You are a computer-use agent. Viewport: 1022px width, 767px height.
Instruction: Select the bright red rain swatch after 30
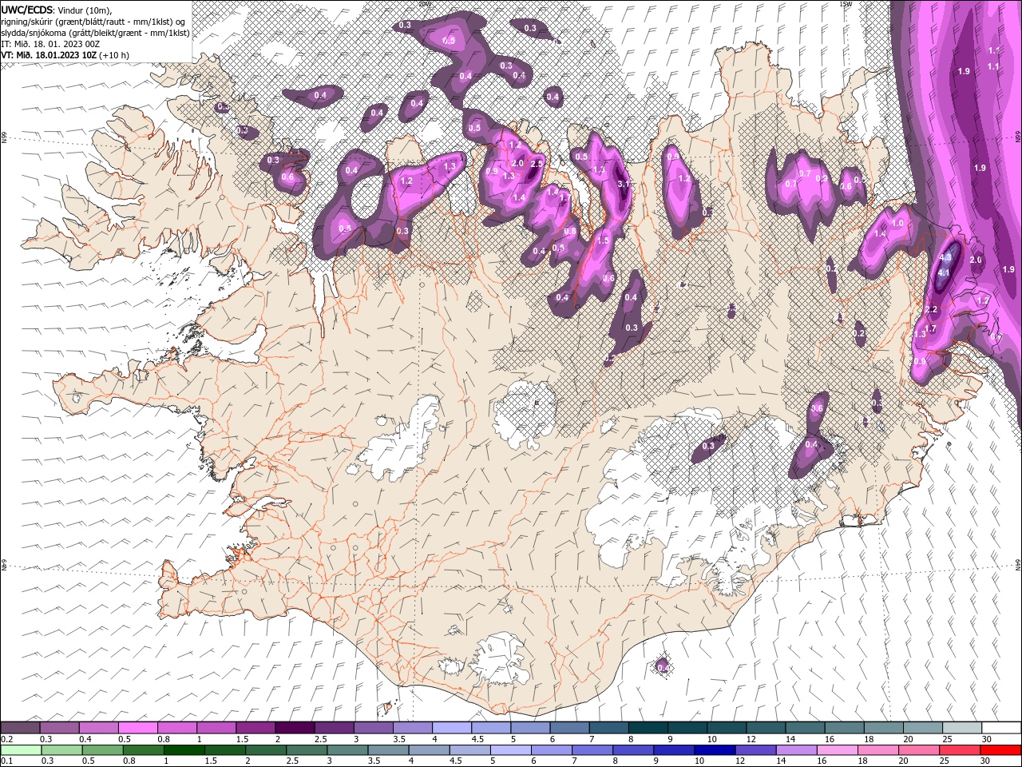tap(999, 750)
